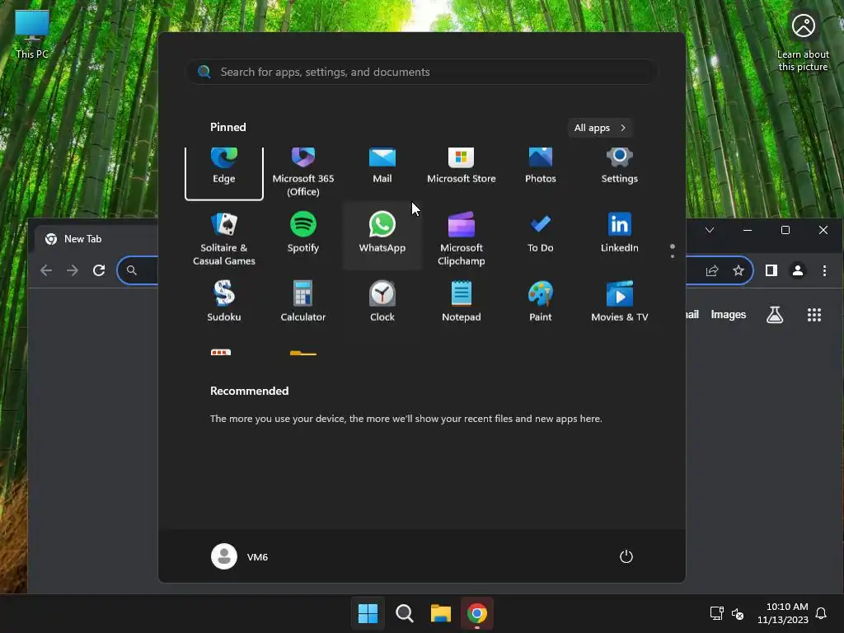Viewport: 844px width, 633px height.
Task: Launch the Photos app
Action: (x=541, y=166)
